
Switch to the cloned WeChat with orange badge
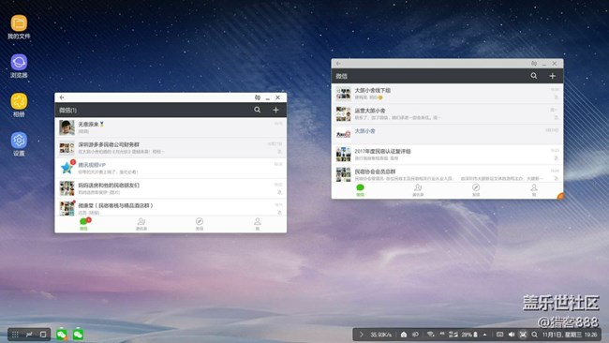(61, 335)
